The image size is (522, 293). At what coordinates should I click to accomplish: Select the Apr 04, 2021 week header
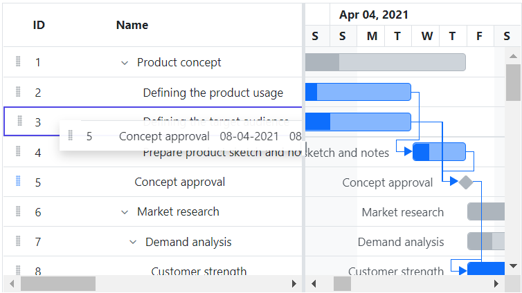pyautogui.click(x=374, y=15)
